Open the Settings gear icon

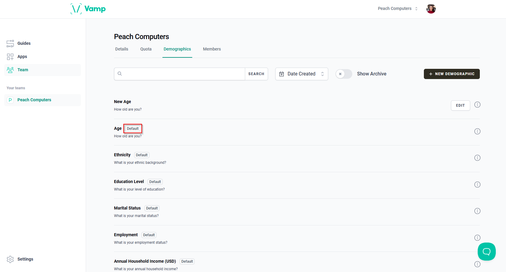click(x=10, y=259)
